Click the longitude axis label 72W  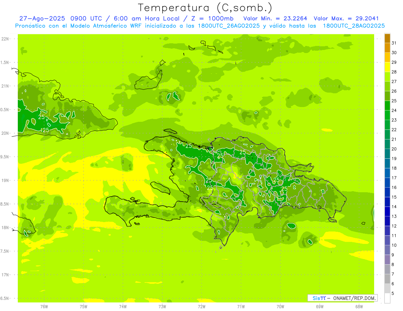pyautogui.click(x=201, y=307)
